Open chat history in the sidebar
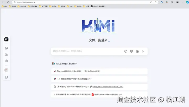The height and width of the screenshot is (107, 189). (6, 55)
